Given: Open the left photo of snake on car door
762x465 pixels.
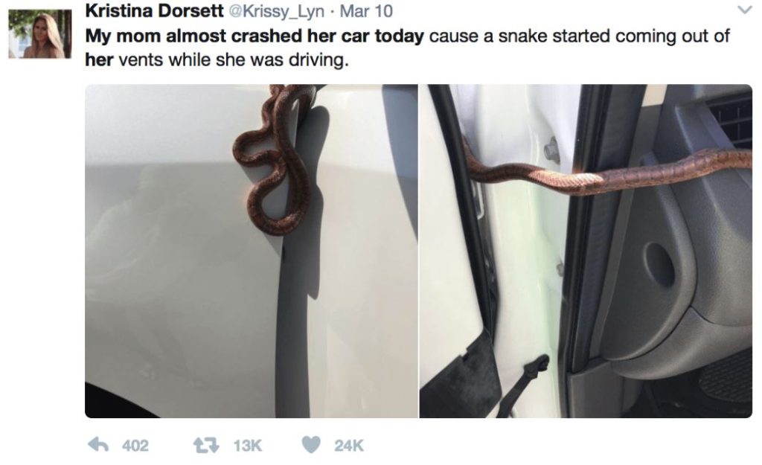Looking at the screenshot, I should [x=252, y=251].
